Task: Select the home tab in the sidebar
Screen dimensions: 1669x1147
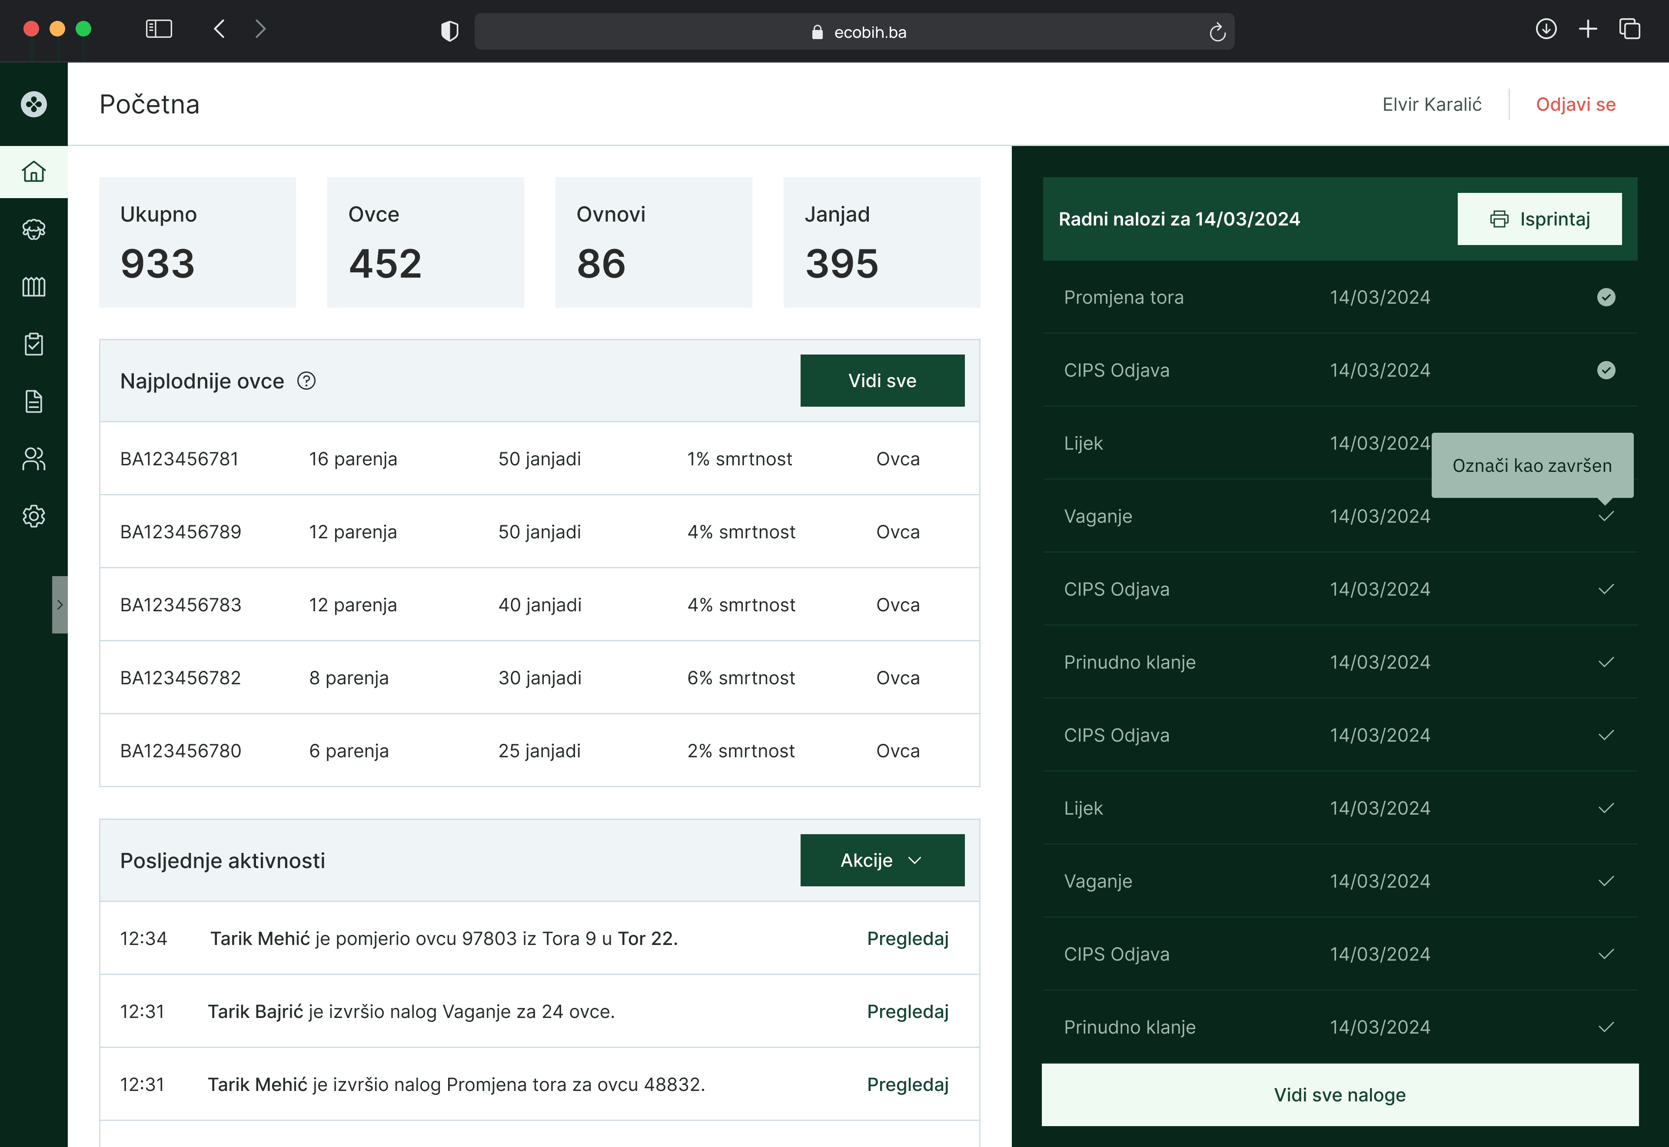Action: click(34, 172)
